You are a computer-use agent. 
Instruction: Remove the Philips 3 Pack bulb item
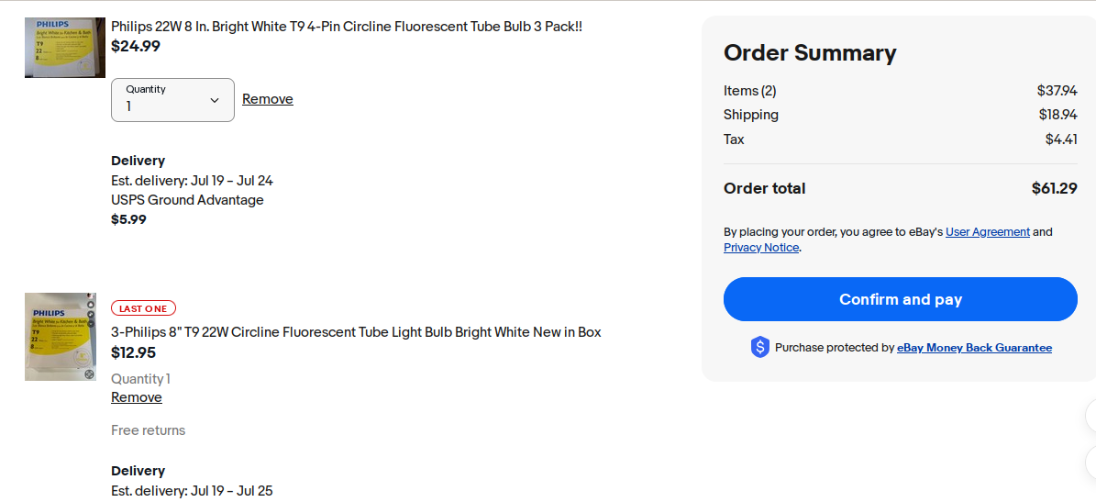(x=268, y=99)
